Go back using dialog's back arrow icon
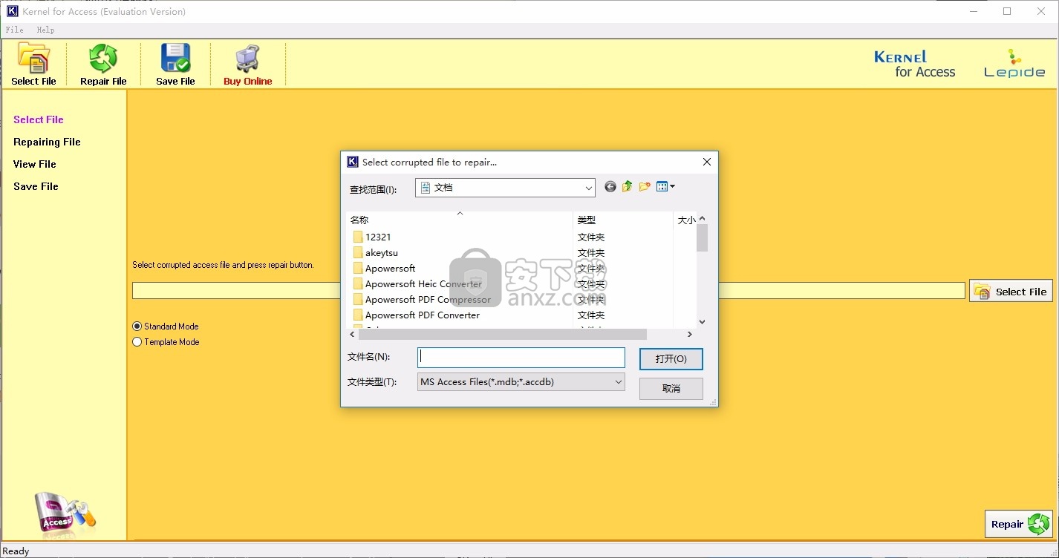This screenshot has width=1059, height=558. 610,187
